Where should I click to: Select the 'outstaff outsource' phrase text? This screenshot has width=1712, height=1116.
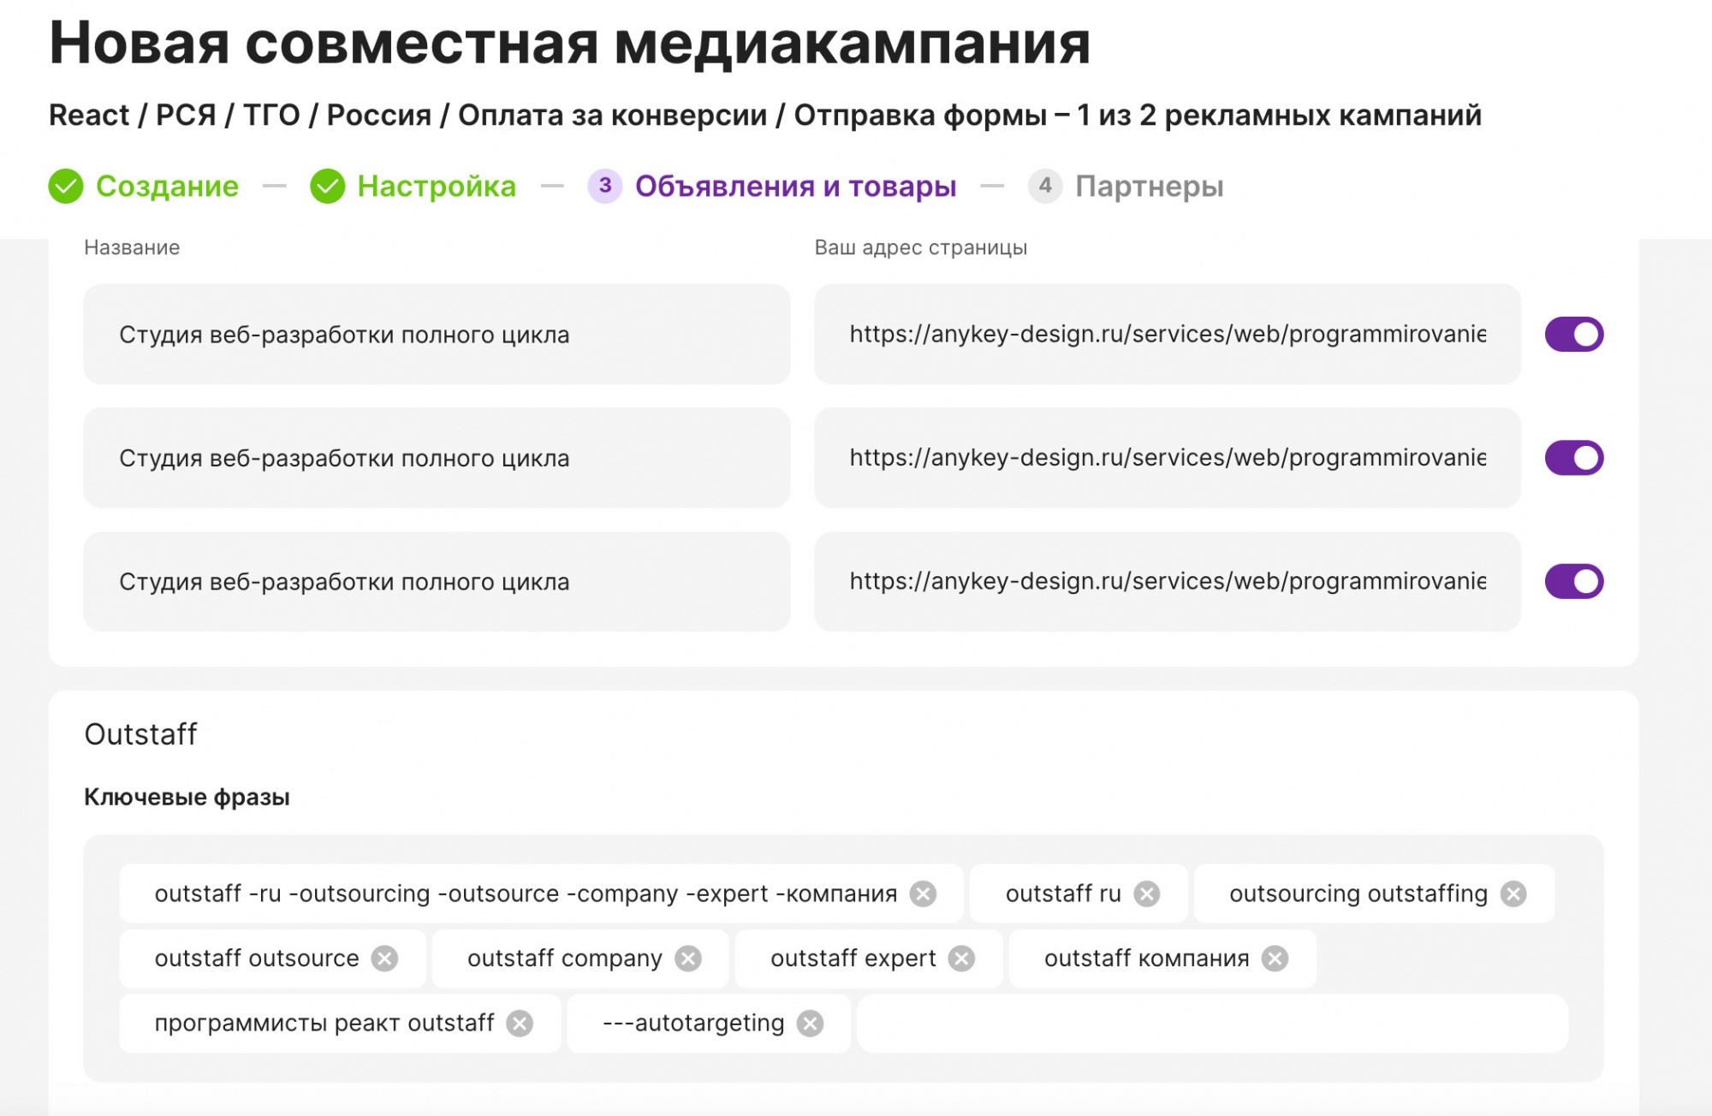pyautogui.click(x=257, y=959)
